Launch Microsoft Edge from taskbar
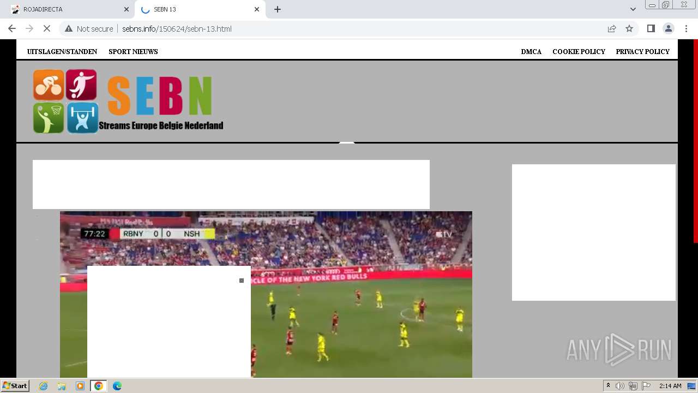Screen dimensions: 698x393 point(117,386)
